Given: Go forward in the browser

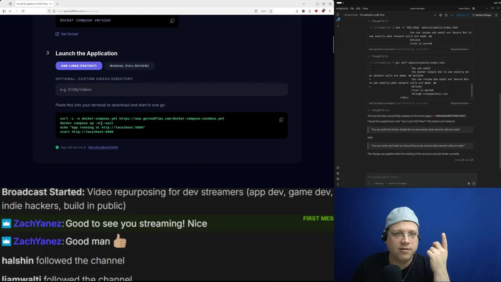Looking at the screenshot, I should pos(16,11).
